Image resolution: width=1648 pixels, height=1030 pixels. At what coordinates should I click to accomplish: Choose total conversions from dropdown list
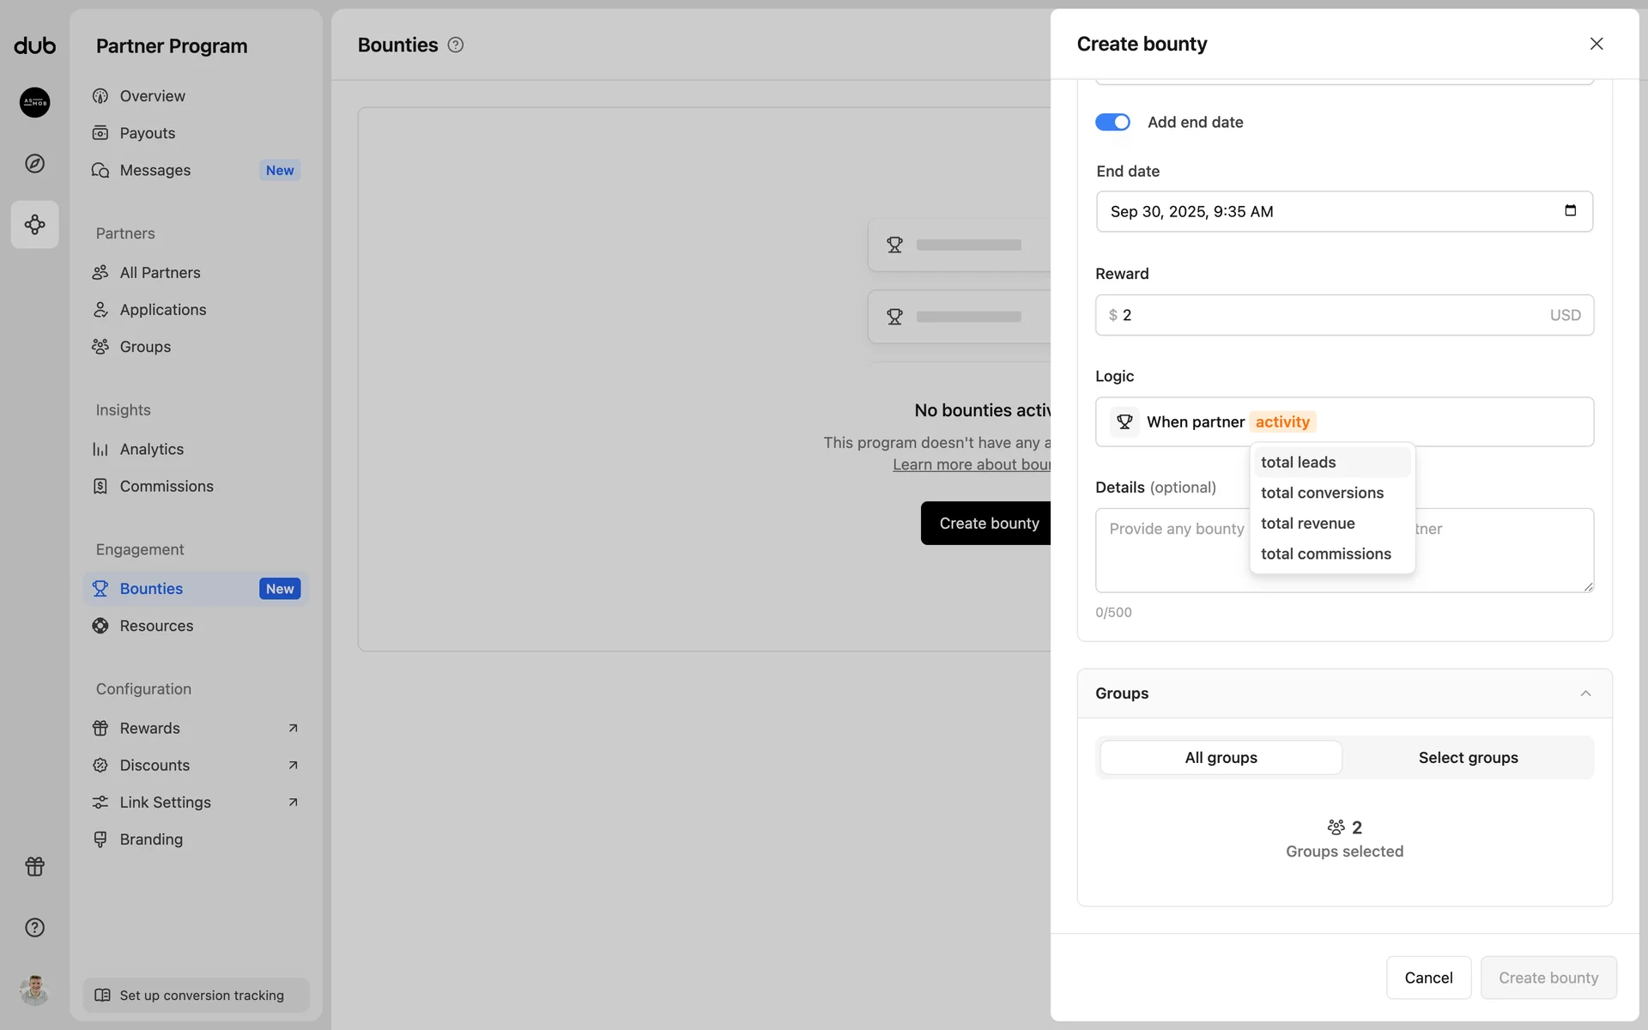pyautogui.click(x=1322, y=493)
